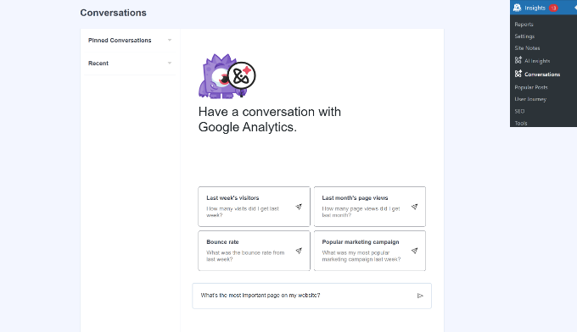Open the Reports menu item

pyautogui.click(x=524, y=25)
